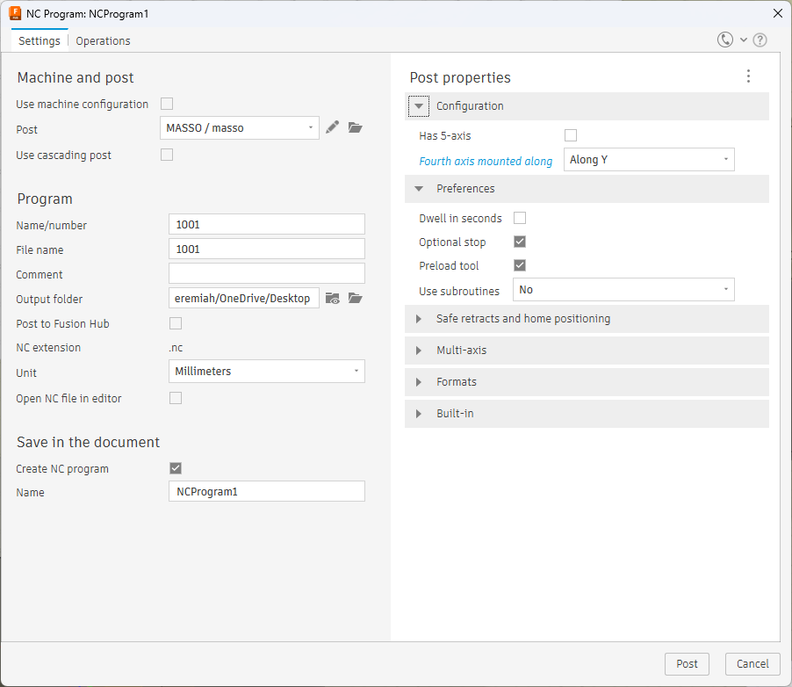The width and height of the screenshot is (792, 687).
Task: Click the Post button
Action: click(687, 663)
